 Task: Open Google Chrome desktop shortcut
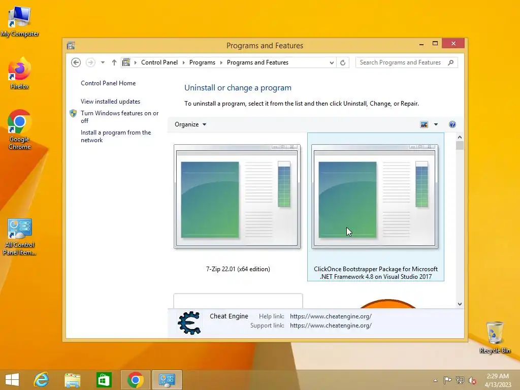20,129
